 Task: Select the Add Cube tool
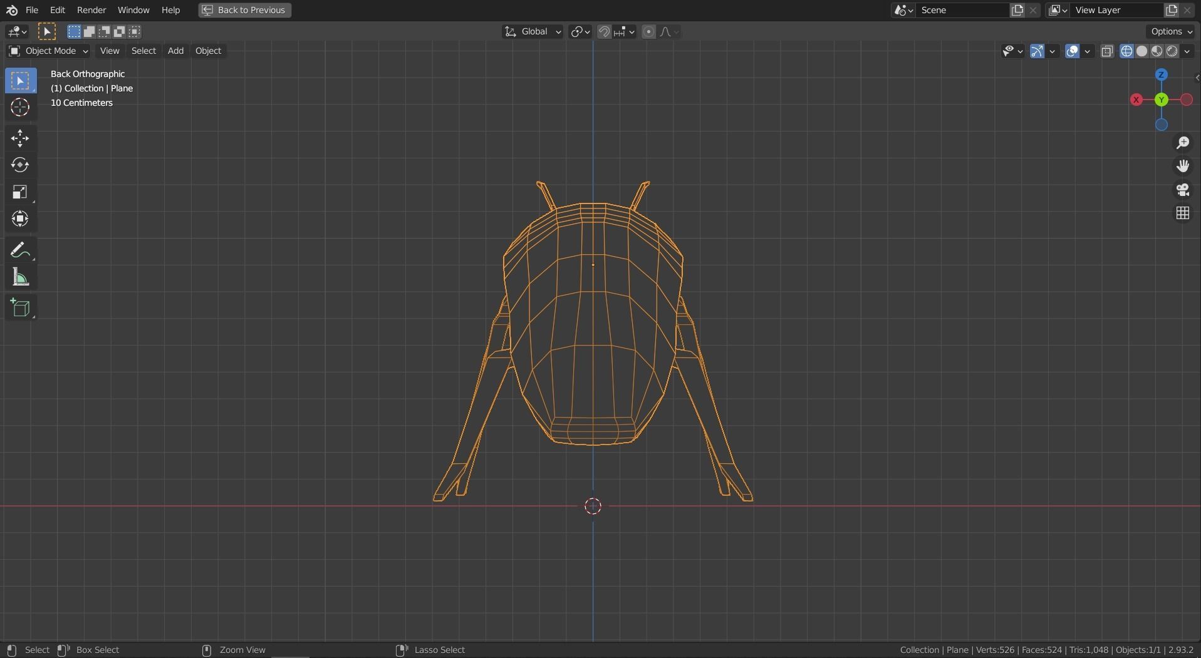[21, 307]
